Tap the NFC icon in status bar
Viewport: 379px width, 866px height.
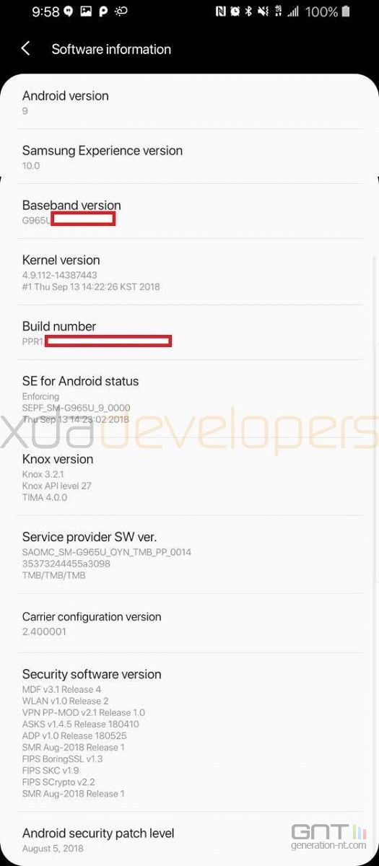pyautogui.click(x=220, y=12)
